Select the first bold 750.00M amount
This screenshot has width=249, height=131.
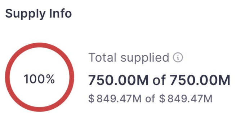tap(119, 80)
